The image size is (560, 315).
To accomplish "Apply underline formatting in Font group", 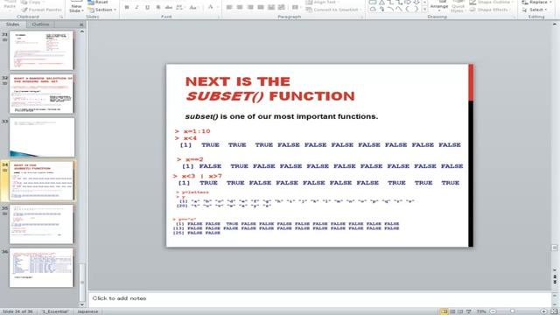I will pos(147,8).
